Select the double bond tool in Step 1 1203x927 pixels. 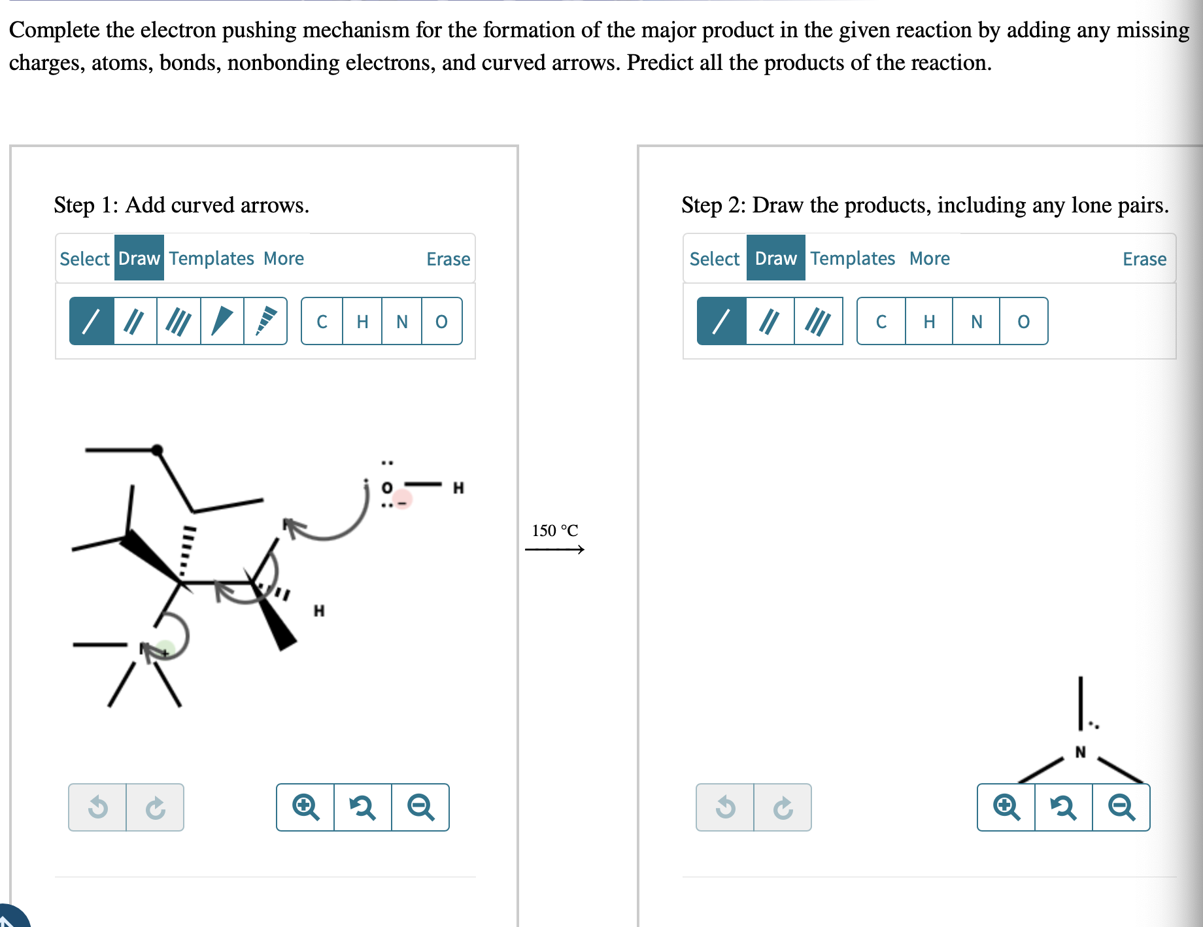coord(135,321)
